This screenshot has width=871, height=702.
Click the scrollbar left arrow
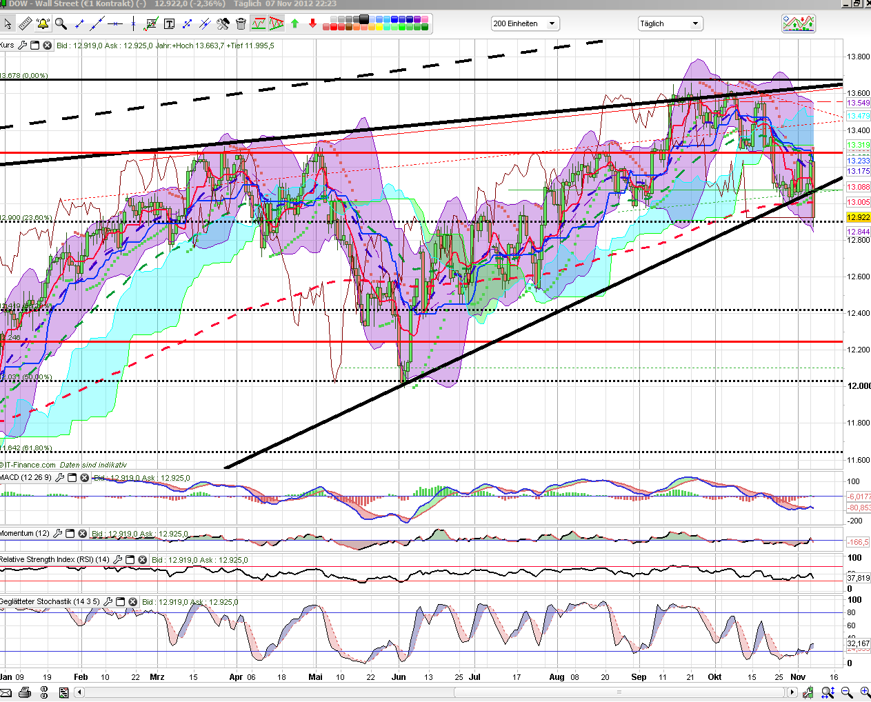click(x=79, y=692)
